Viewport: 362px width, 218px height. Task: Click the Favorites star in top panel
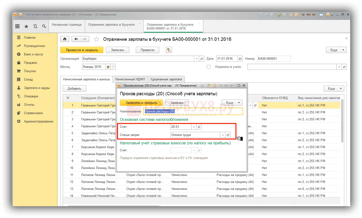tap(26, 26)
